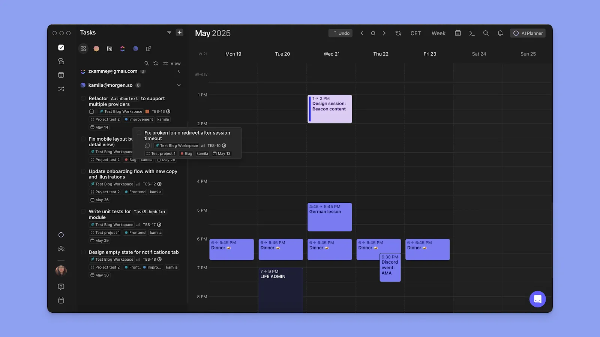Open the AI Planner

[528, 33]
